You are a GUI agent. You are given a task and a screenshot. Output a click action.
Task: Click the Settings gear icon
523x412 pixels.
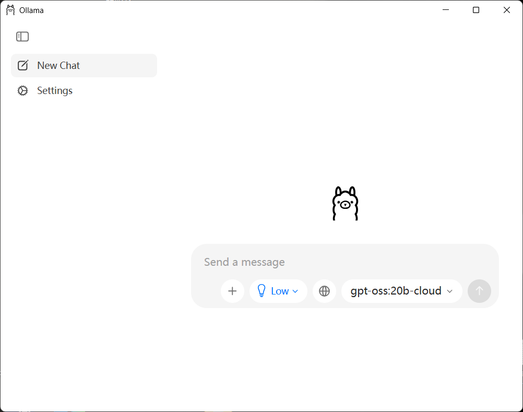22,91
